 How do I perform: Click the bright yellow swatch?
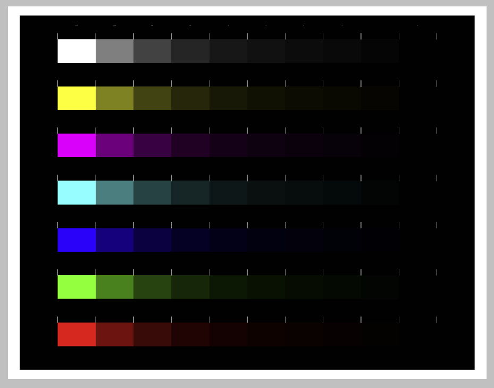pos(77,98)
